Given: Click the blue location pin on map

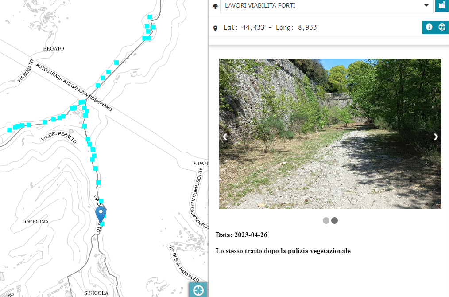Looking at the screenshot, I should pyautogui.click(x=101, y=214).
